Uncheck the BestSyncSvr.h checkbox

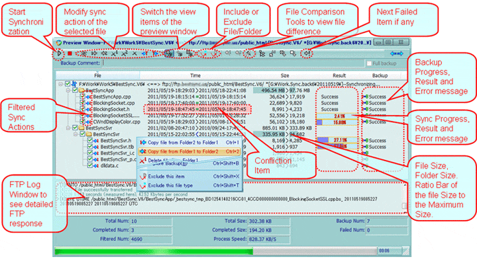(89, 141)
